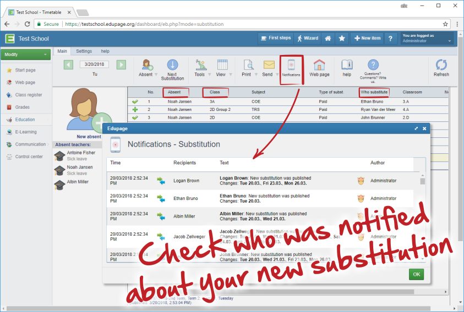Open Class register in sidebar

click(x=28, y=94)
